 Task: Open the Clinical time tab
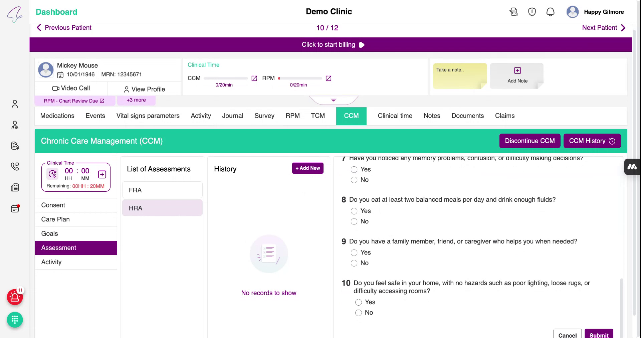click(x=395, y=116)
